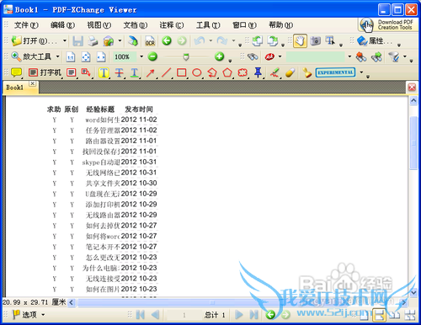Open the 文件 (F) menu

[x=26, y=25]
